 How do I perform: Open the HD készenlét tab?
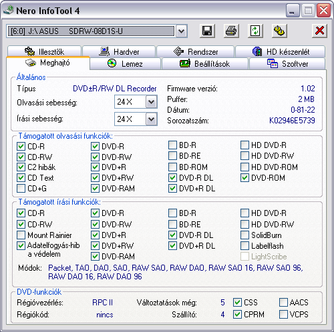pos(281,51)
